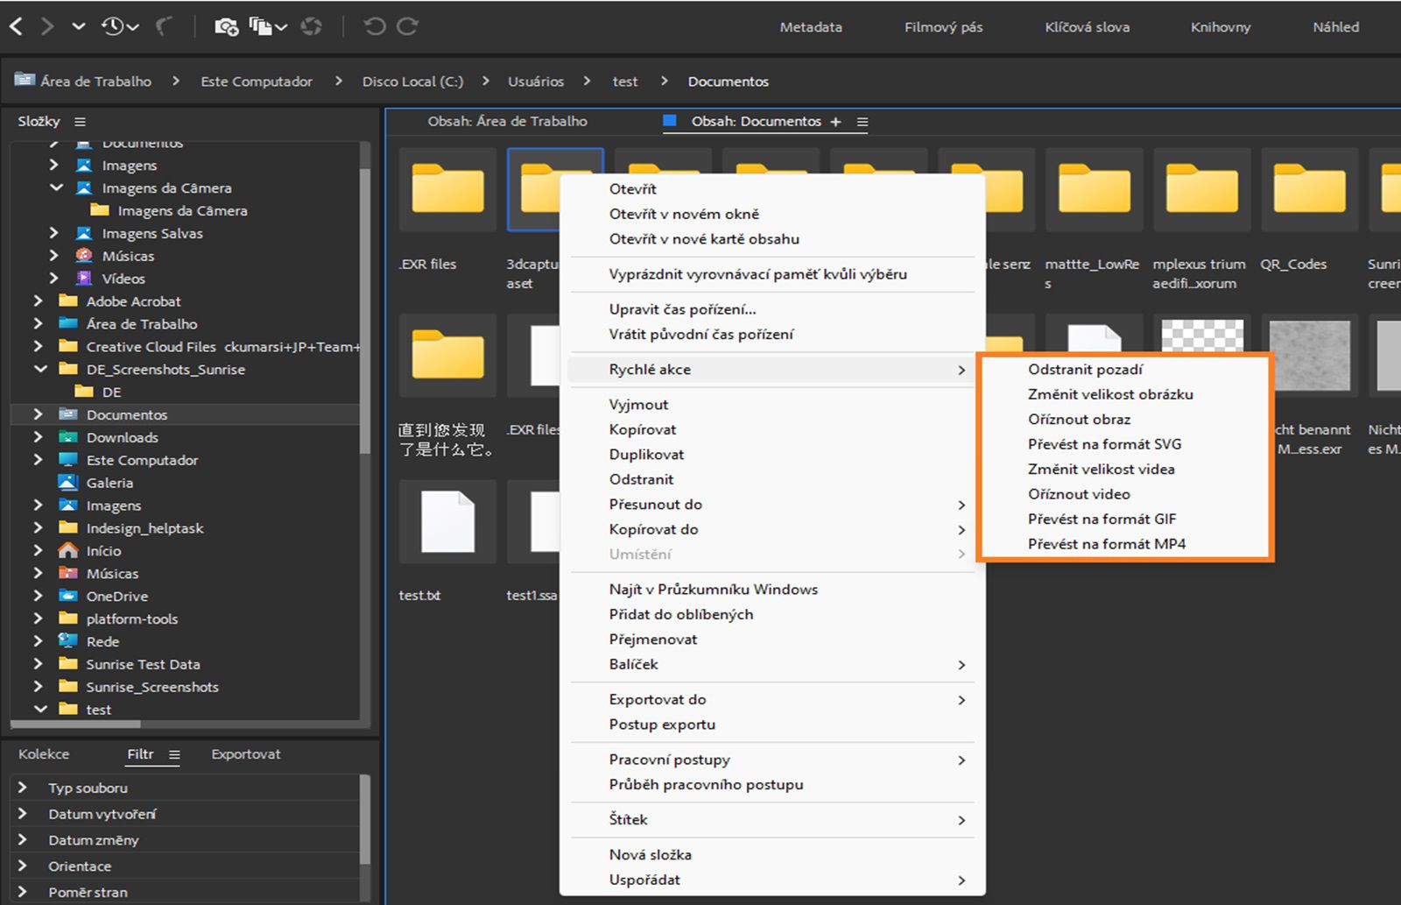Click the folders panel horizontal scrollbar

coord(75,725)
